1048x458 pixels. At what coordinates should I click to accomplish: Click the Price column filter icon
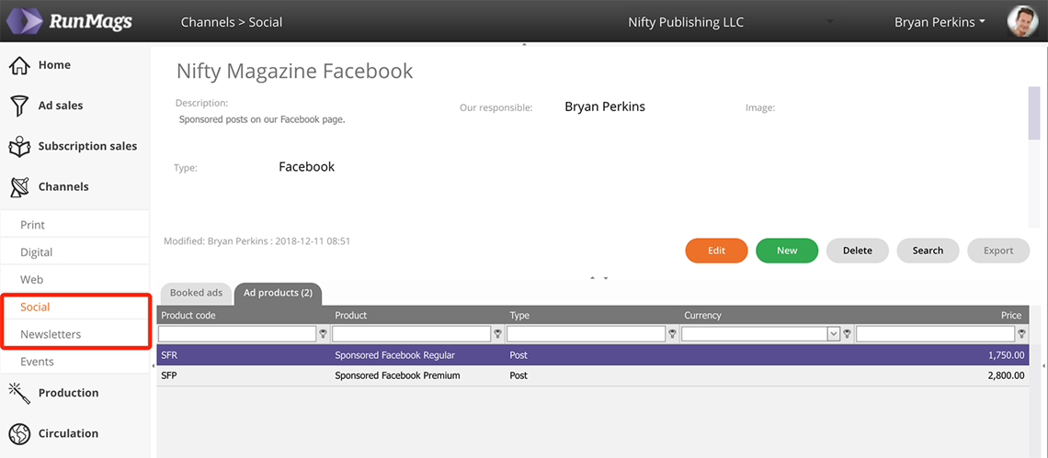pyautogui.click(x=1021, y=334)
